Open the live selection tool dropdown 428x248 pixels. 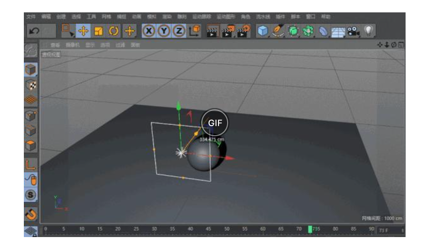pyautogui.click(x=68, y=31)
